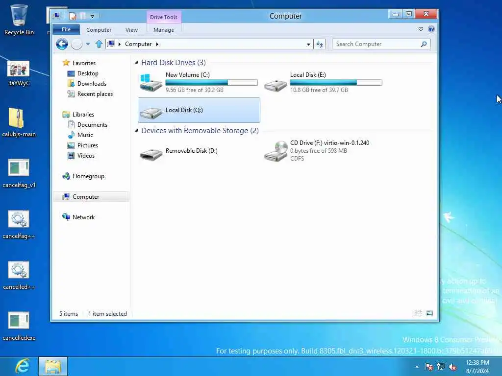
Task: Select Computer in the navigation pane
Action: pos(91,197)
